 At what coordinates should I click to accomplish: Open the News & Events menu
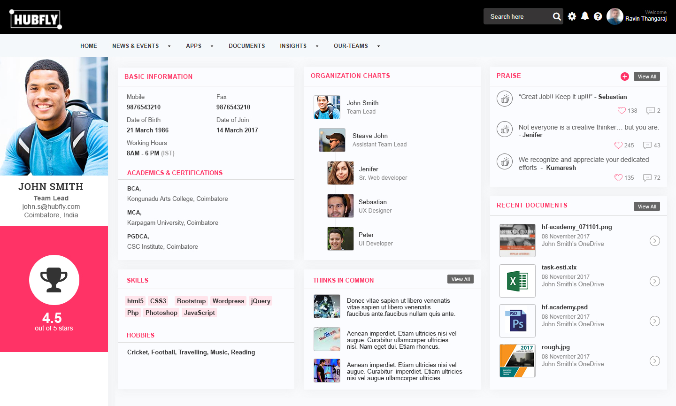pyautogui.click(x=136, y=46)
